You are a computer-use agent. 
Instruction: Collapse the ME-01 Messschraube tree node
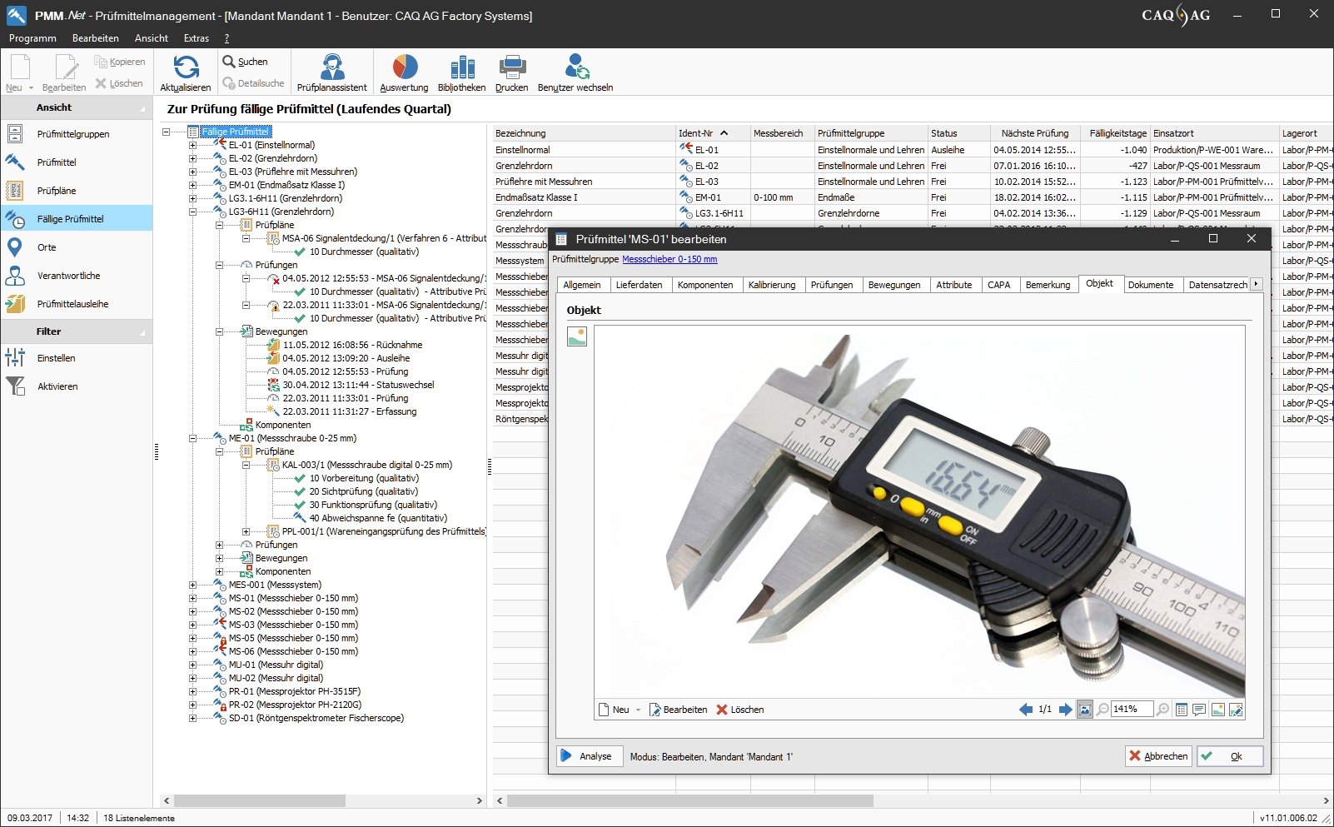click(x=192, y=438)
